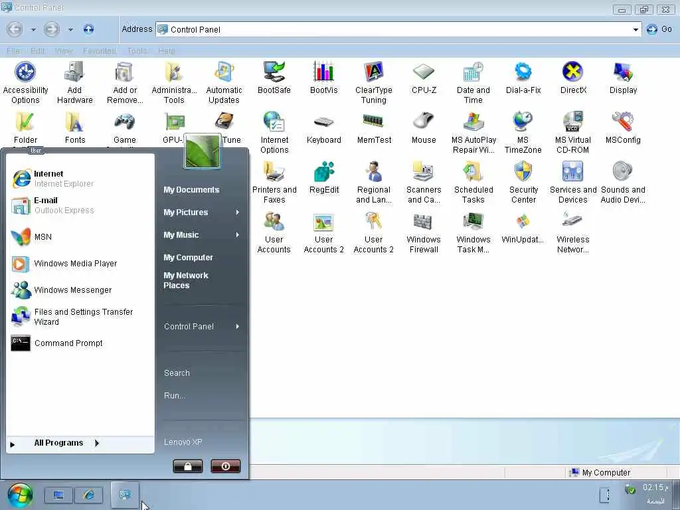Open Wireless Network setup icon
This screenshot has width=680, height=510.
[x=573, y=232]
